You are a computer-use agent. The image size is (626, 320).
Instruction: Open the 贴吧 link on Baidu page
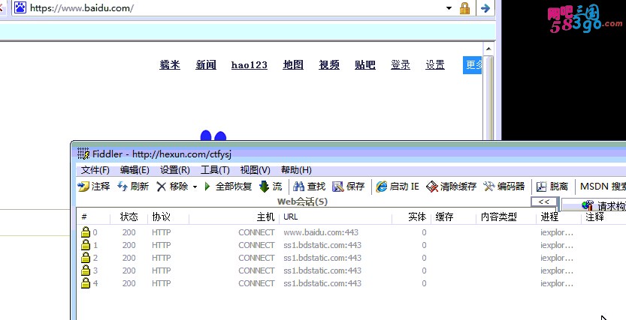coord(365,65)
